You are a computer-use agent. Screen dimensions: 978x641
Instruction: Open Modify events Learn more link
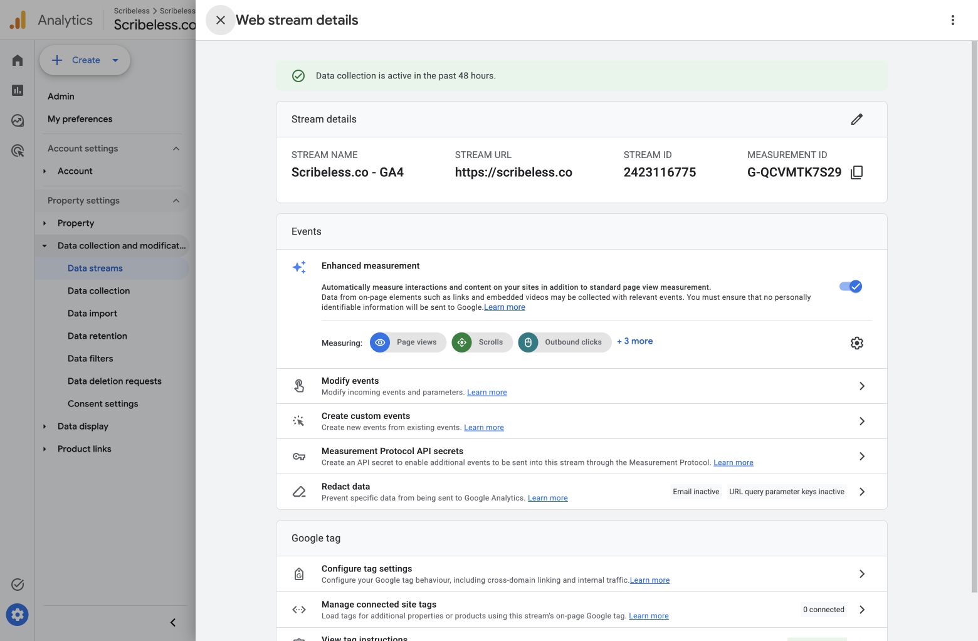coord(487,393)
